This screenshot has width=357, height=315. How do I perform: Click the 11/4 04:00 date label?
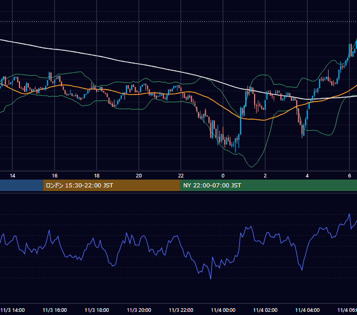click(307, 310)
